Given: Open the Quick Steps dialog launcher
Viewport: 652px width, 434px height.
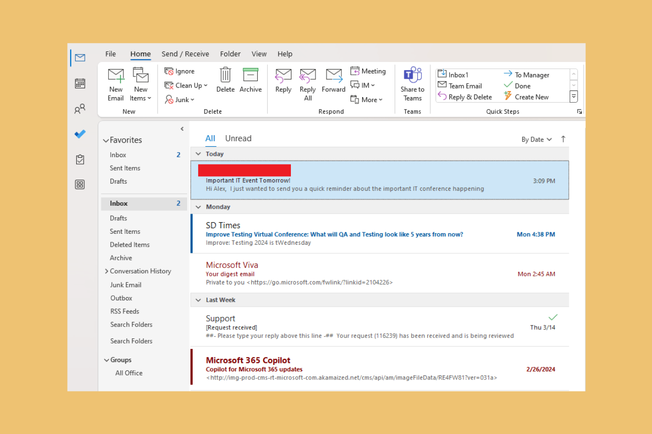Looking at the screenshot, I should click(579, 112).
